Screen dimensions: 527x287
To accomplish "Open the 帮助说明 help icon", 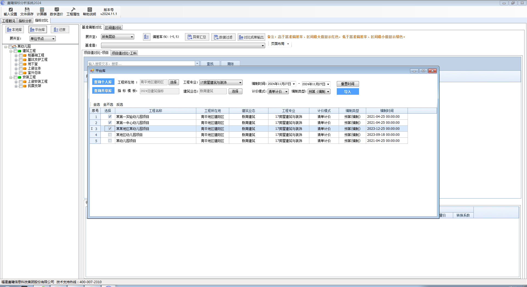I will point(89,12).
